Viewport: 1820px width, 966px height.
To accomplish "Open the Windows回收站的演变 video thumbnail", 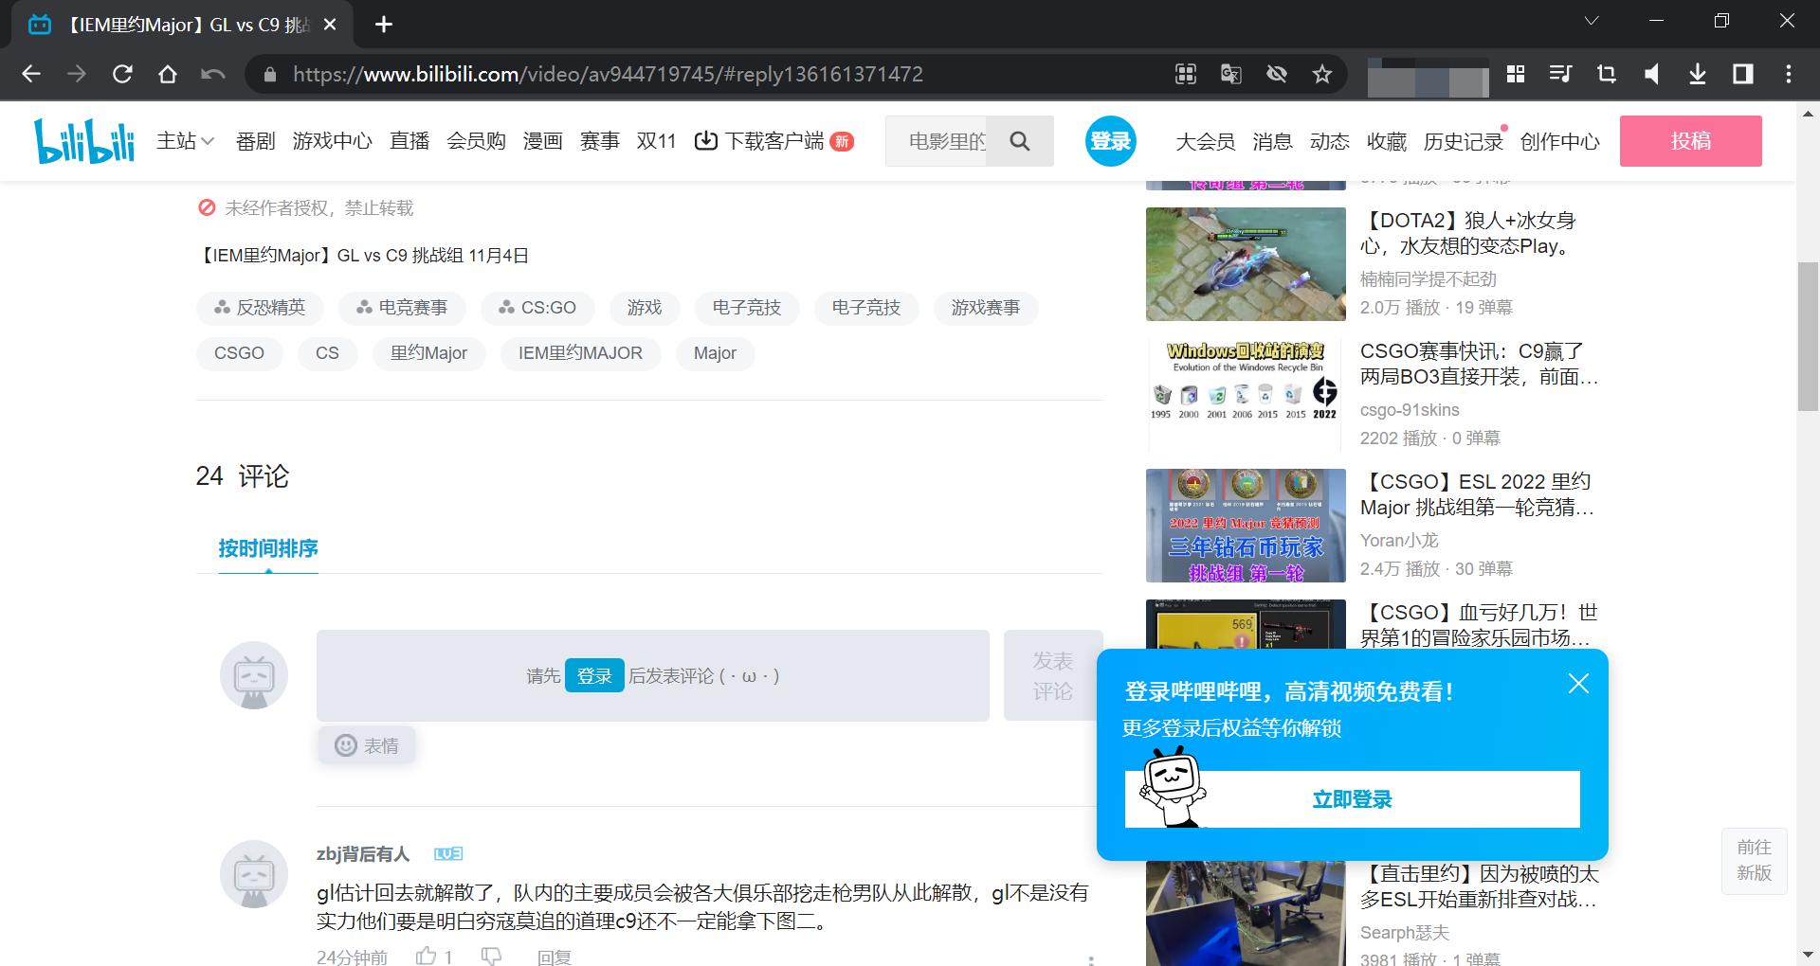I will point(1245,393).
